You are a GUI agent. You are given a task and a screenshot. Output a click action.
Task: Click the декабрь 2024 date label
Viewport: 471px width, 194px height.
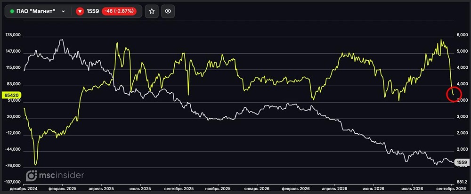(x=24, y=189)
